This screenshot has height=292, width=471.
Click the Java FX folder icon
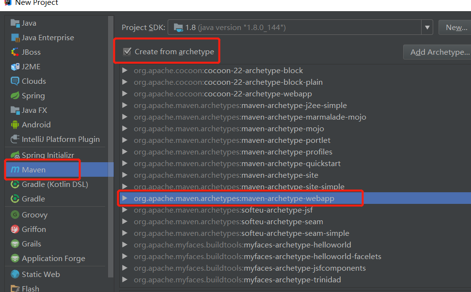15,110
